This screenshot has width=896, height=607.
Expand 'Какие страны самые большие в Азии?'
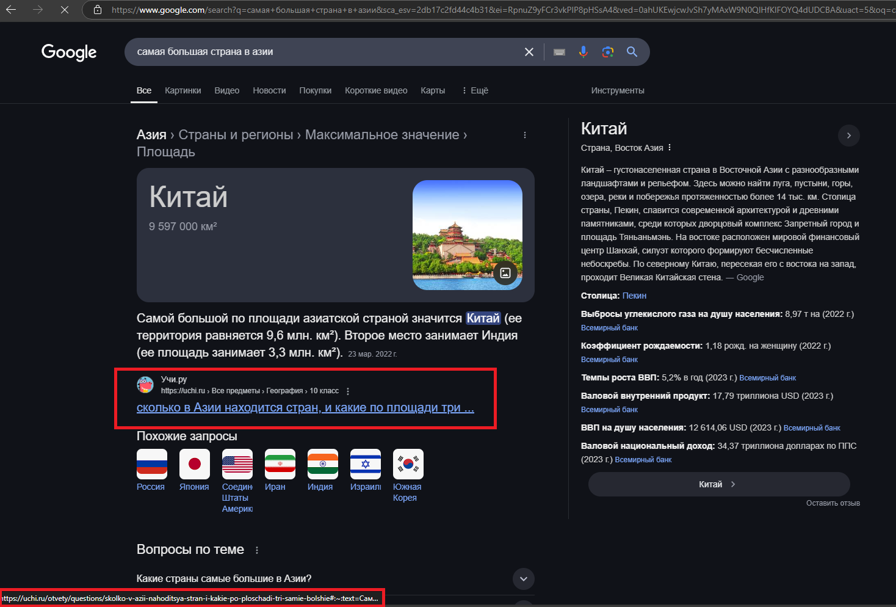pos(524,579)
